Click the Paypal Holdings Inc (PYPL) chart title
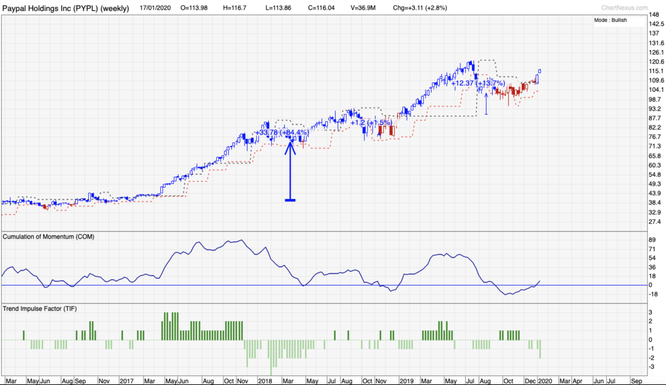 [66, 8]
